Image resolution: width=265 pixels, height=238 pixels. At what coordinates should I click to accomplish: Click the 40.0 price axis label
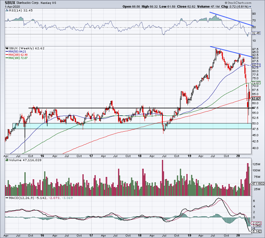(x=255, y=148)
